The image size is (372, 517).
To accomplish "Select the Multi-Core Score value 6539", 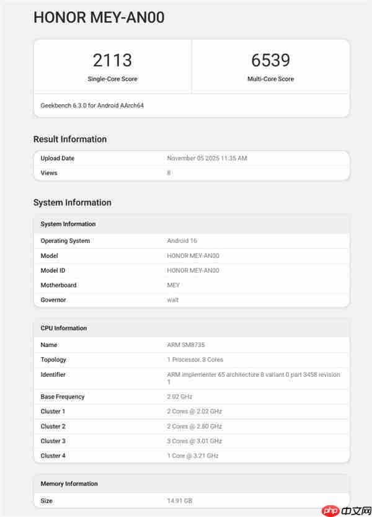I will tap(270, 60).
